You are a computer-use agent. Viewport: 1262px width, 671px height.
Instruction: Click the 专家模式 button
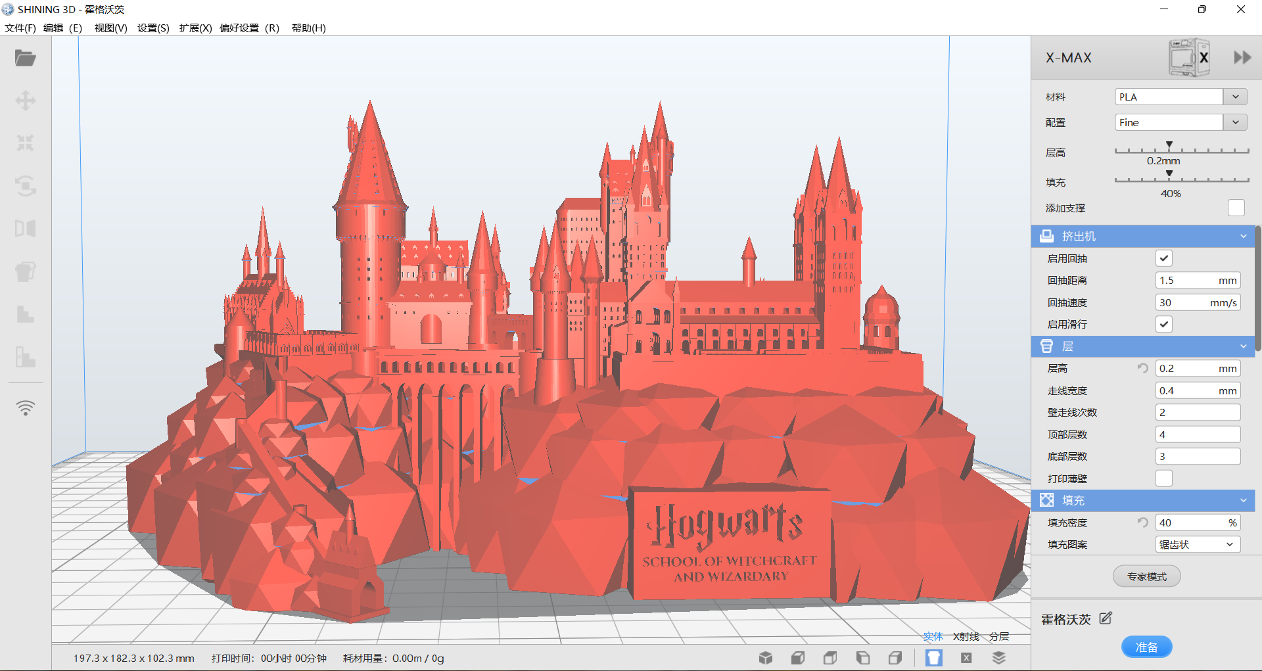click(1147, 576)
